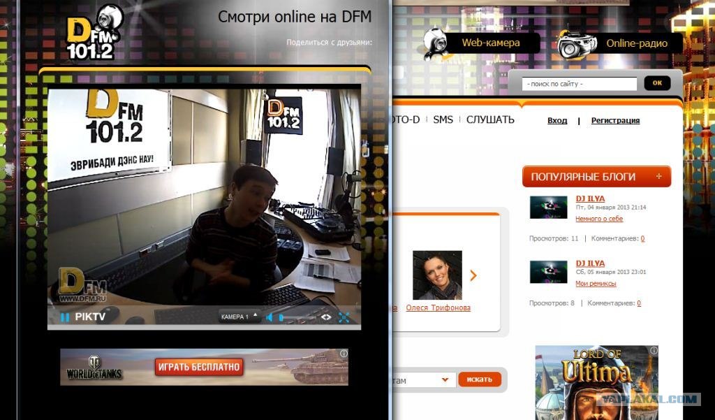Click 'Просмотров: 11' text
The height and width of the screenshot is (420, 715).
(x=554, y=238)
